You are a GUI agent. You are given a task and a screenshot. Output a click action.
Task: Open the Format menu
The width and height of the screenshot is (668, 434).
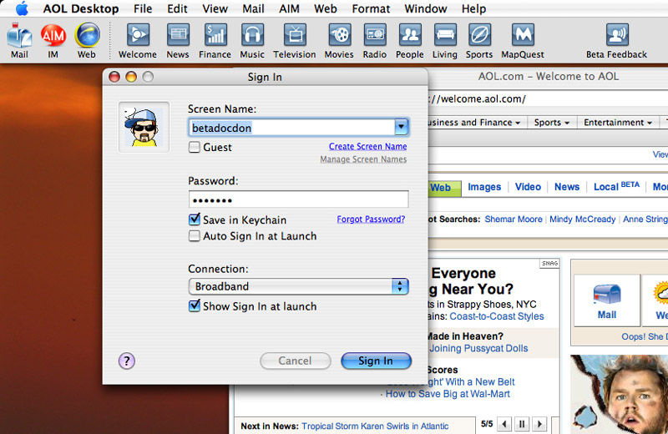(371, 8)
